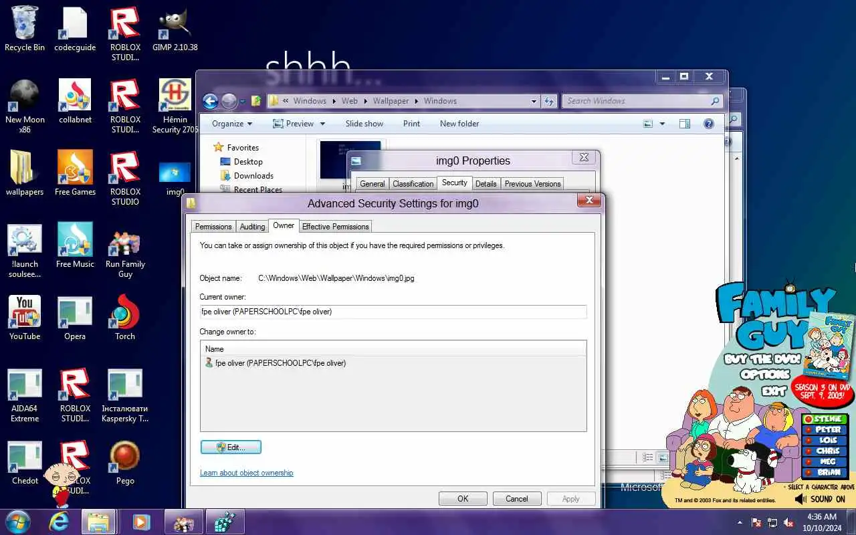856x535 pixels.
Task: Open General tab in img0 Properties
Action: pyautogui.click(x=372, y=184)
